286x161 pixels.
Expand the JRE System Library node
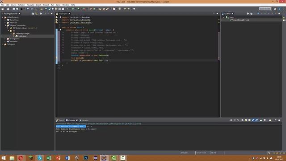point(8,28)
